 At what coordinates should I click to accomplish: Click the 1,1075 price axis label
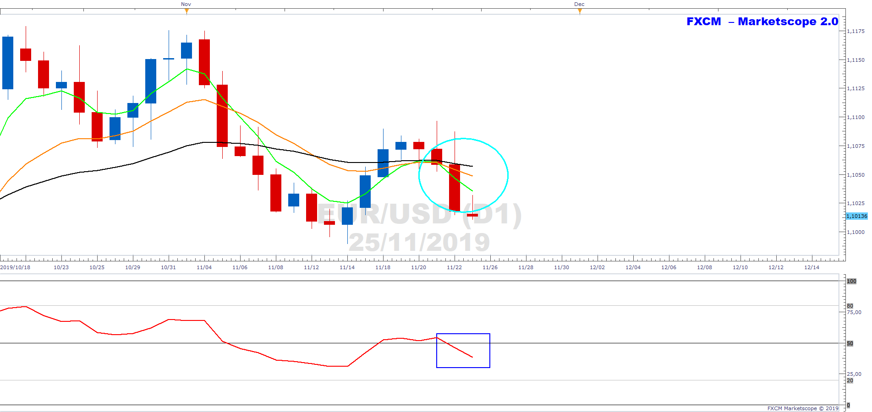tap(856, 146)
